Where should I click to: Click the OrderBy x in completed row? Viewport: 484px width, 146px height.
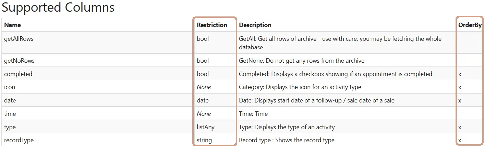tap(460, 74)
